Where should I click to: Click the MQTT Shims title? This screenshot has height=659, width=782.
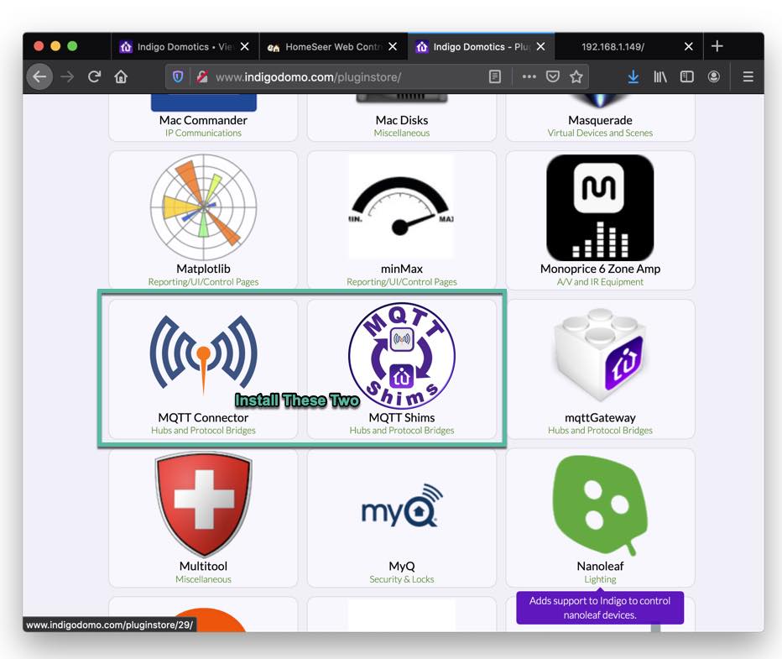[x=401, y=417]
